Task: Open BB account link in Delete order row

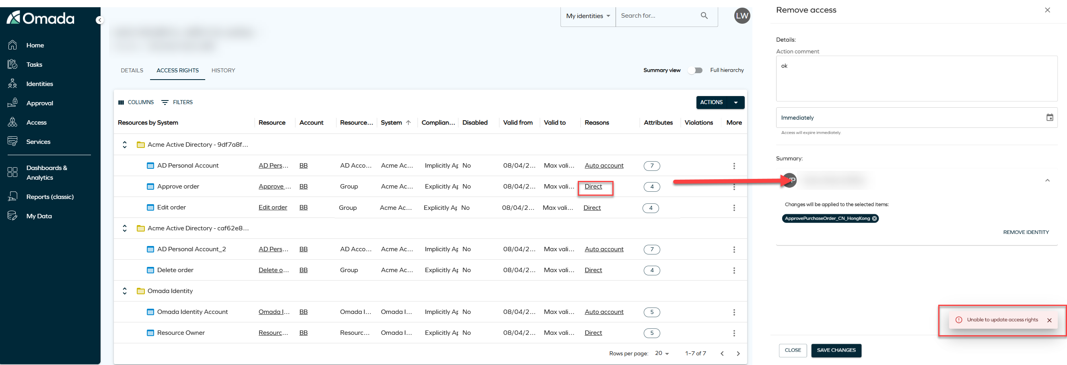Action: pyautogui.click(x=303, y=270)
